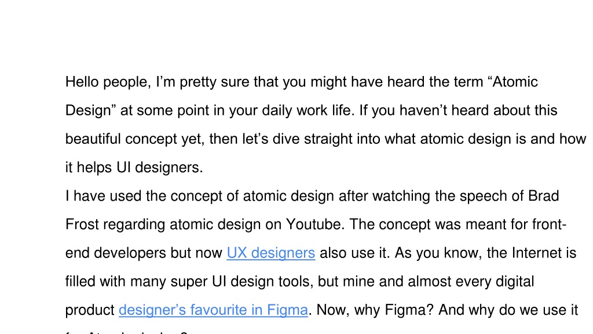593x334 pixels.
Task: Click the name Brad at line end
Action: pos(543,196)
